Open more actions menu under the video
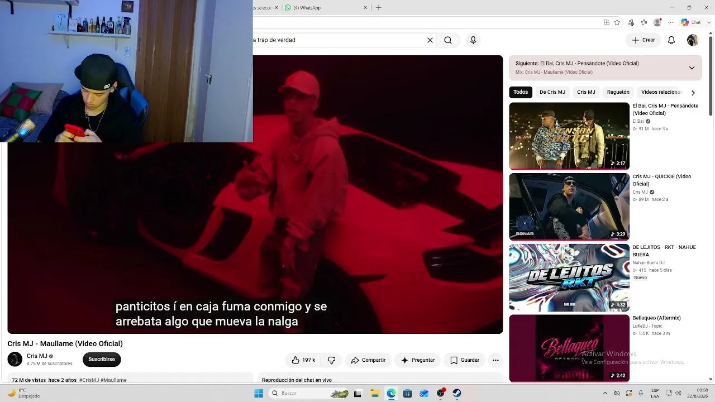 click(495, 360)
